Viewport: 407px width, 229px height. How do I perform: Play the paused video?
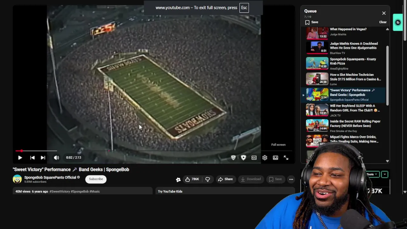[20, 157]
